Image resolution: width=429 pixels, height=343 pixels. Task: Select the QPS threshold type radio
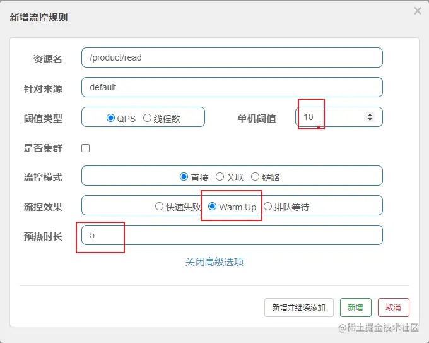click(x=110, y=117)
